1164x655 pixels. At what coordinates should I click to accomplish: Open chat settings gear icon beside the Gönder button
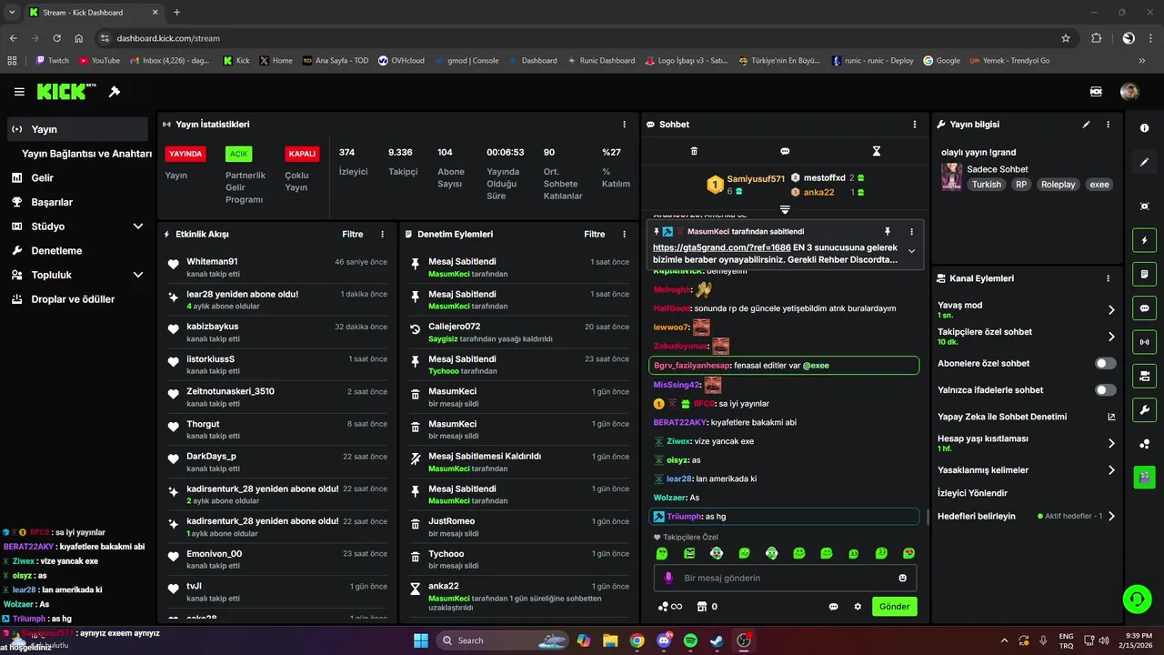(858, 607)
